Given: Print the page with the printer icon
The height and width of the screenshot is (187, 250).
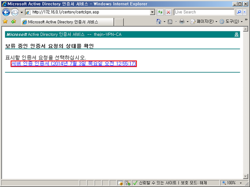Looking at the screenshot, I should [x=182, y=22].
